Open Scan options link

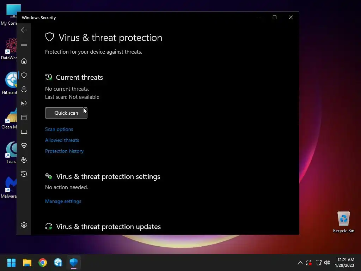pos(59,129)
